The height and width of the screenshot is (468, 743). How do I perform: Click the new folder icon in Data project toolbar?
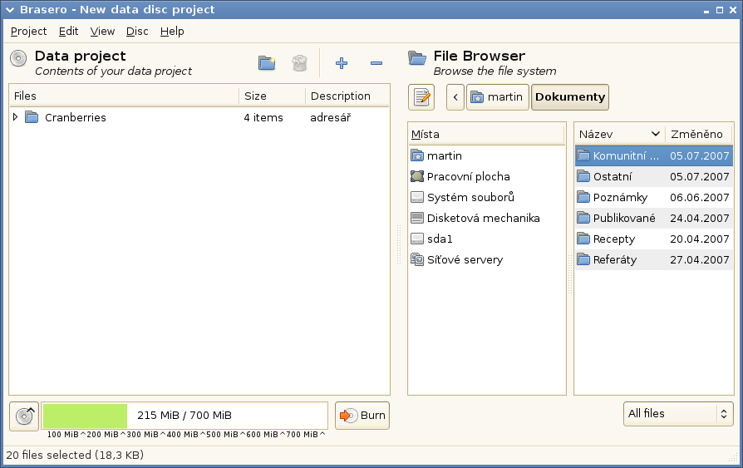[267, 63]
